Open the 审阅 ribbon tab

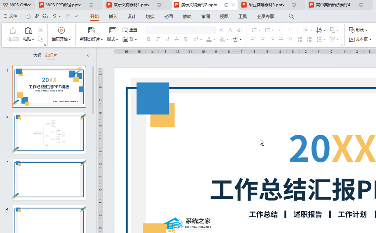[205, 17]
